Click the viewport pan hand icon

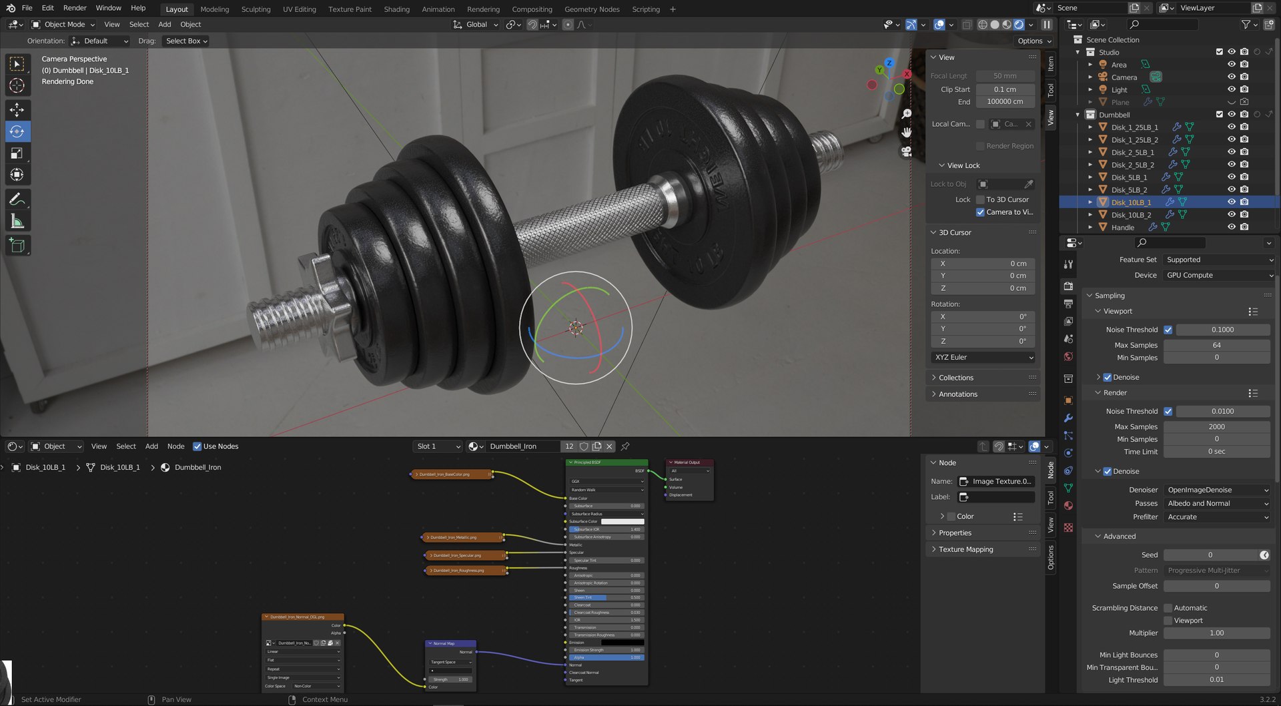pos(906,133)
